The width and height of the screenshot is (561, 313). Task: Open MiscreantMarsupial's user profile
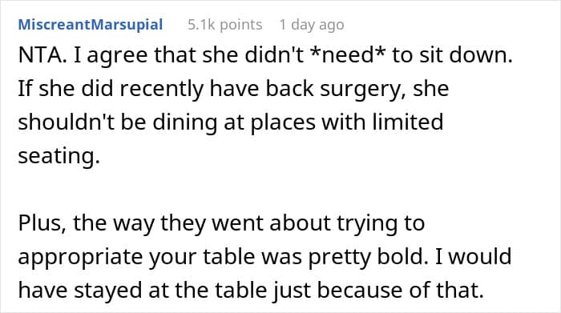coord(91,25)
